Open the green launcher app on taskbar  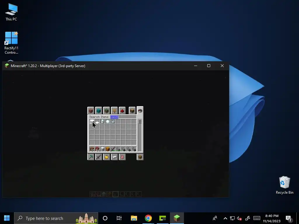coord(162,218)
